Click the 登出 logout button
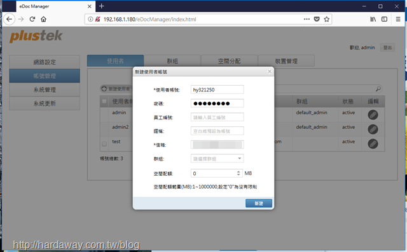Screen dimensions: 407x252 pyautogui.click(x=387, y=48)
